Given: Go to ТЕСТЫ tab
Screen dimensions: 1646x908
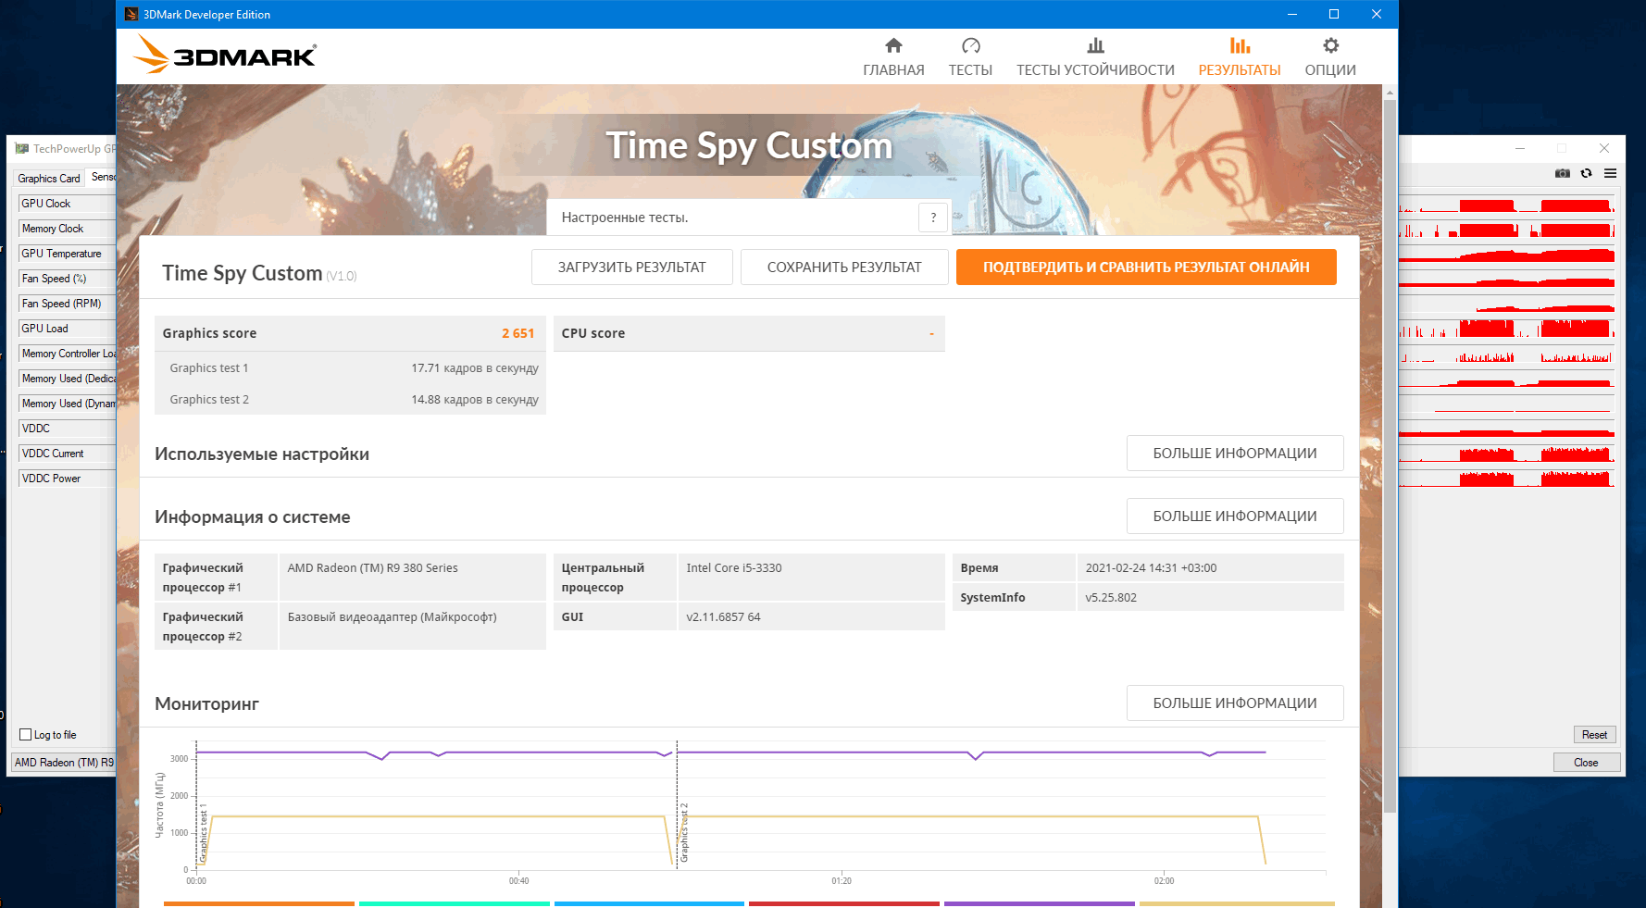Looking at the screenshot, I should tap(970, 70).
